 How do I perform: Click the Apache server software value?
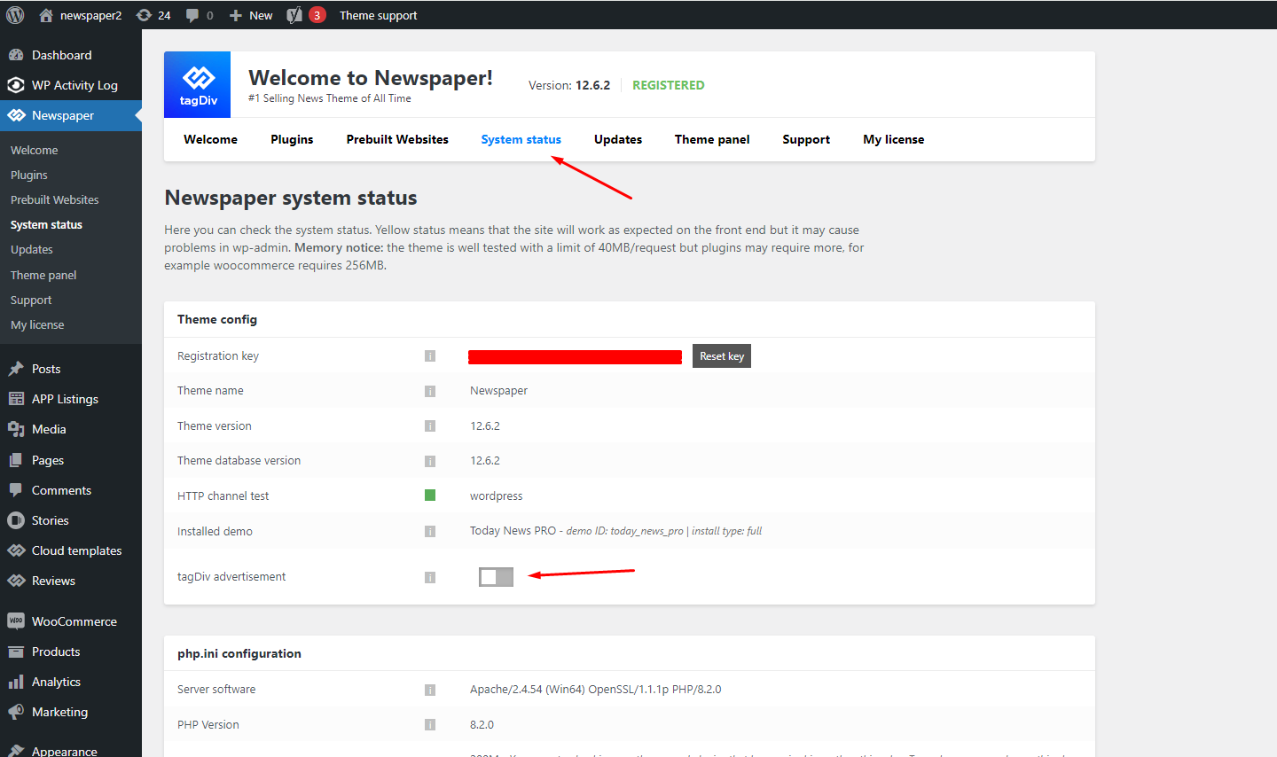[596, 689]
